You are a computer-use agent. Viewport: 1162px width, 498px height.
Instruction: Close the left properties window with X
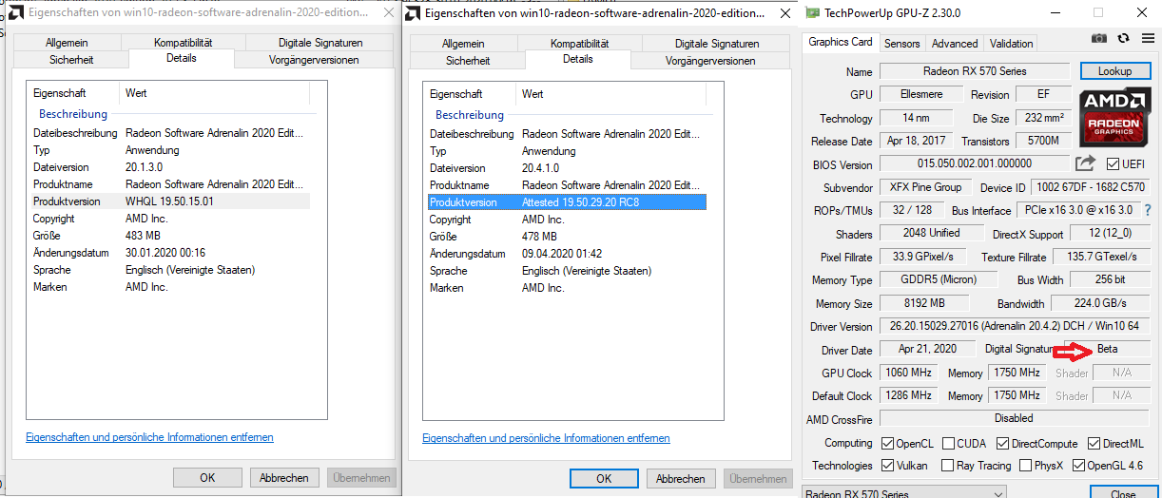387,13
